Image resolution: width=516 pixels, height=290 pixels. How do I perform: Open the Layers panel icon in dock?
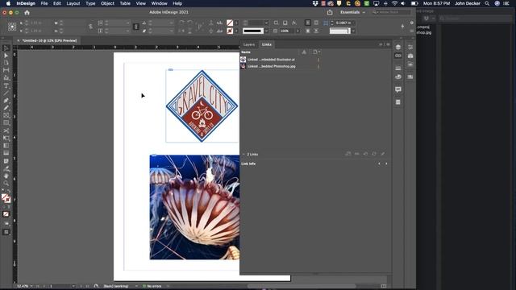point(397,48)
